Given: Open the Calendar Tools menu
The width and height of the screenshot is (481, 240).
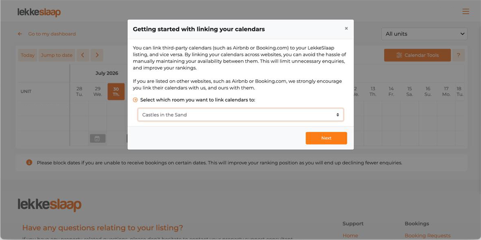Looking at the screenshot, I should click(x=417, y=55).
